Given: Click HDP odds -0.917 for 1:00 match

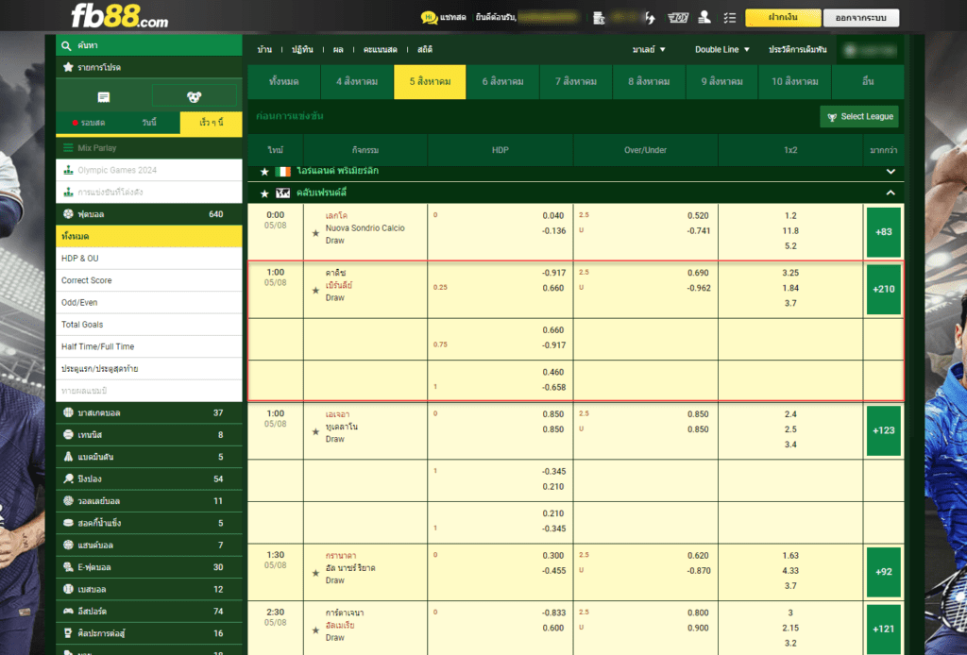Looking at the screenshot, I should pos(553,273).
